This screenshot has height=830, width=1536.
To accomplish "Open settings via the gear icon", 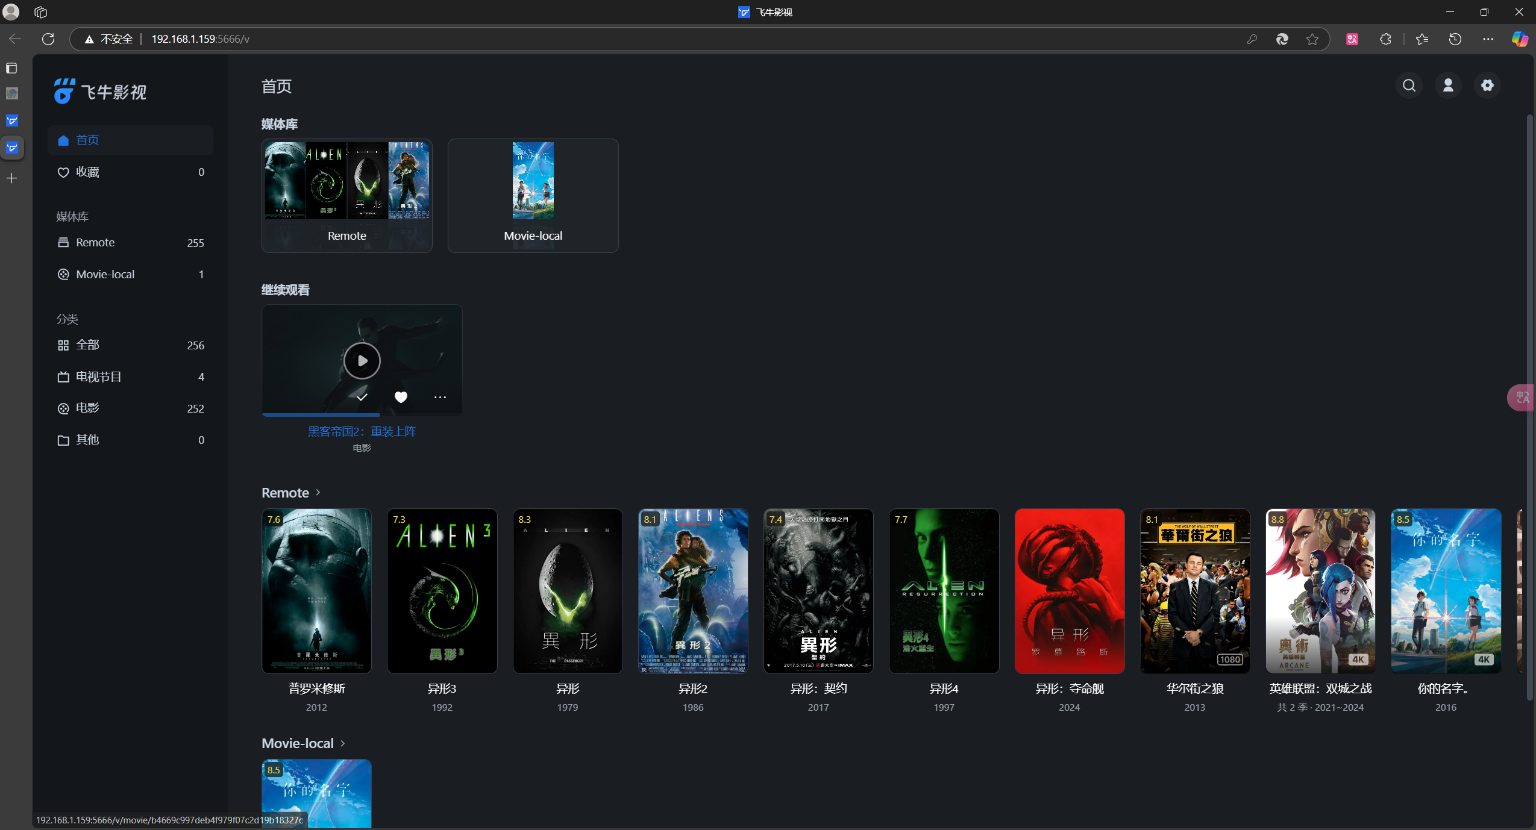I will 1487,86.
